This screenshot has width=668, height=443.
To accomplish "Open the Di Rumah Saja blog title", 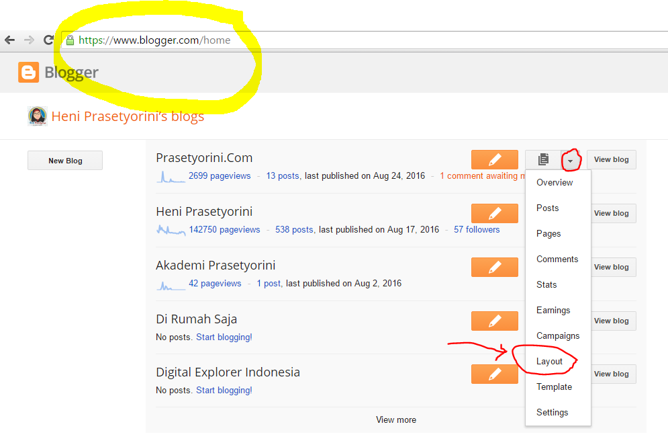I will 197,319.
